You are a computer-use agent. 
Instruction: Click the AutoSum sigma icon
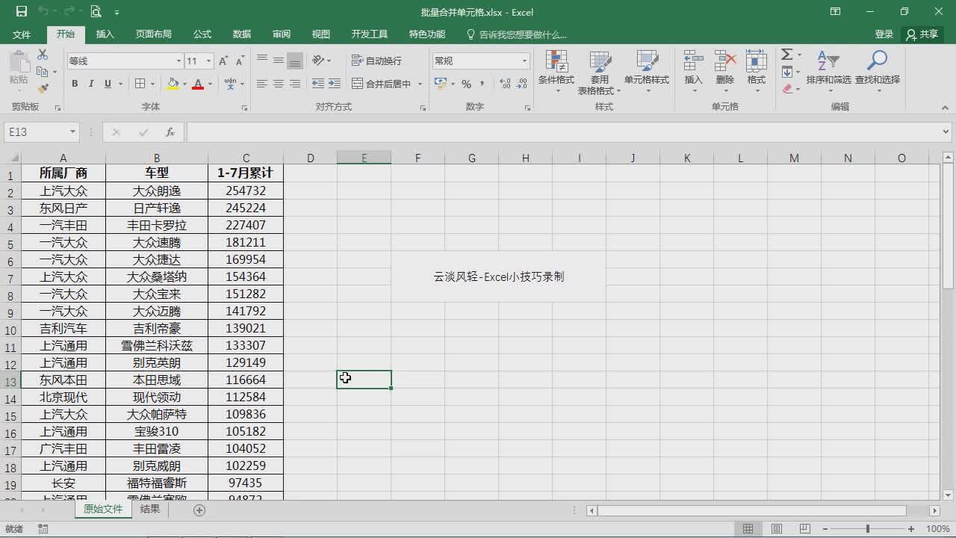pyautogui.click(x=786, y=55)
